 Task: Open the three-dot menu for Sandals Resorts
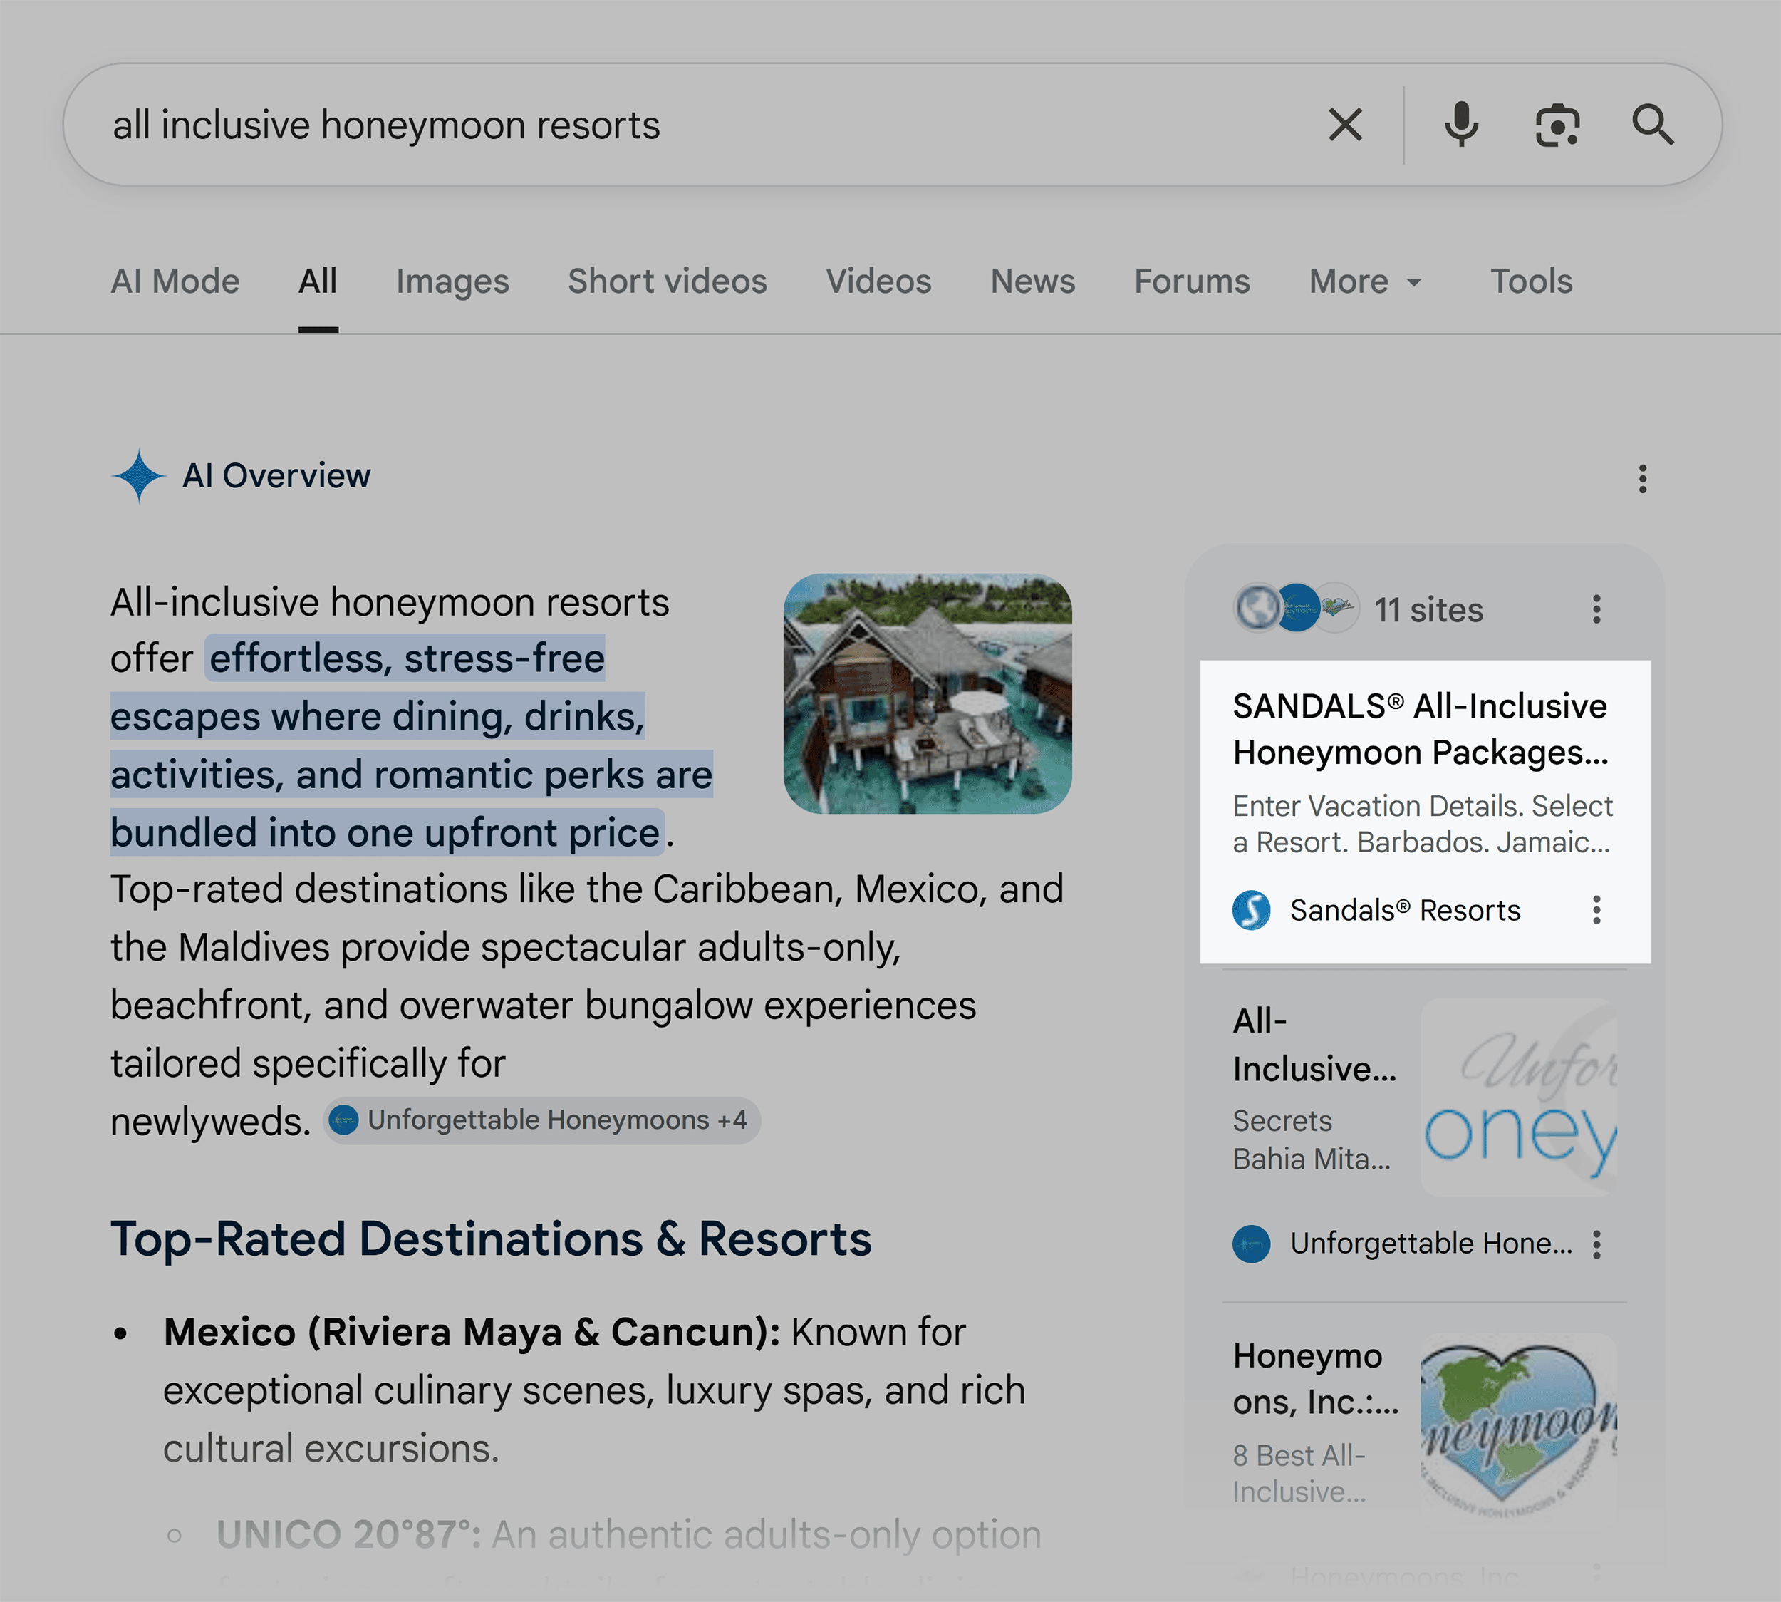click(x=1596, y=910)
